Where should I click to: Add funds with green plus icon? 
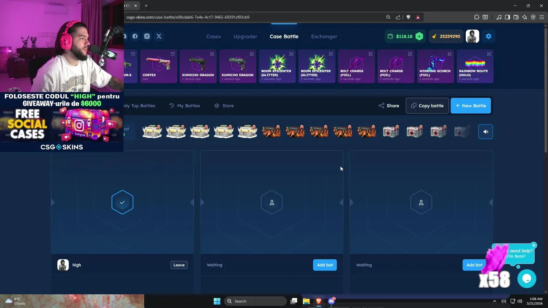point(419,36)
